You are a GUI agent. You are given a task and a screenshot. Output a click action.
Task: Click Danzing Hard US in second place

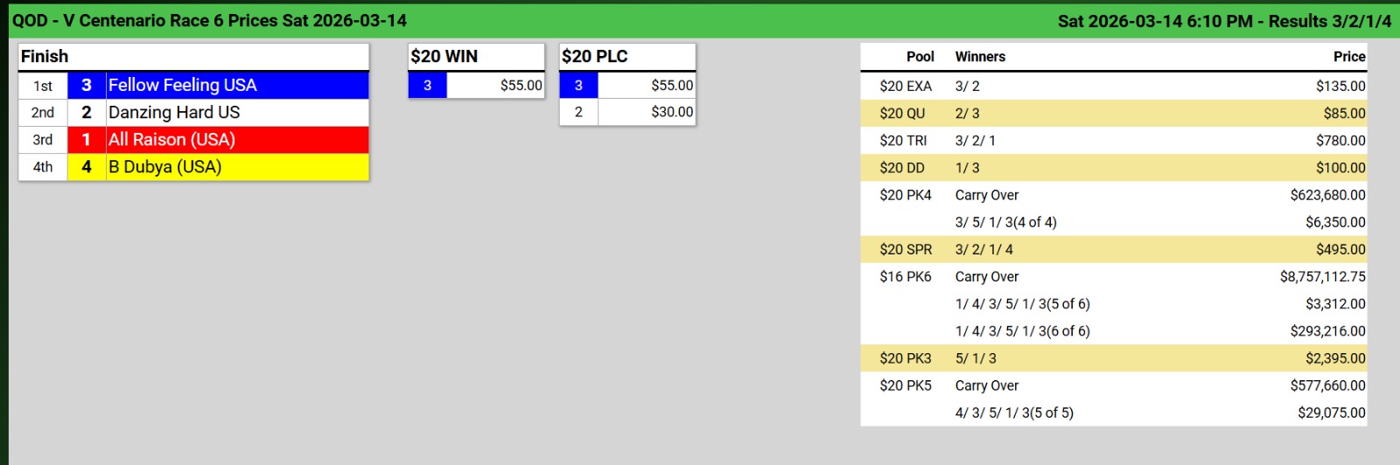pos(174,113)
